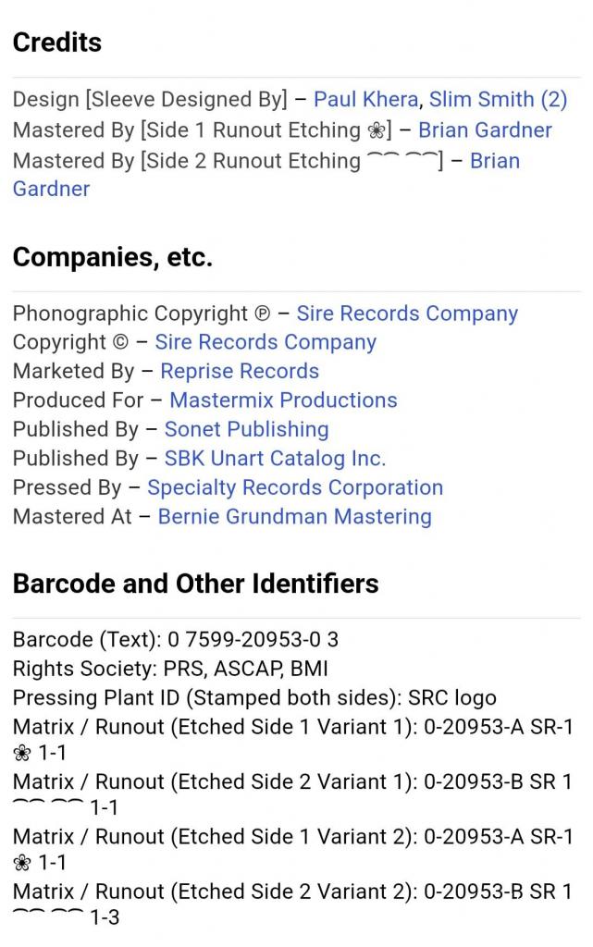The image size is (593, 947).
Task: Open the Reprise Records link
Action: 240,371
